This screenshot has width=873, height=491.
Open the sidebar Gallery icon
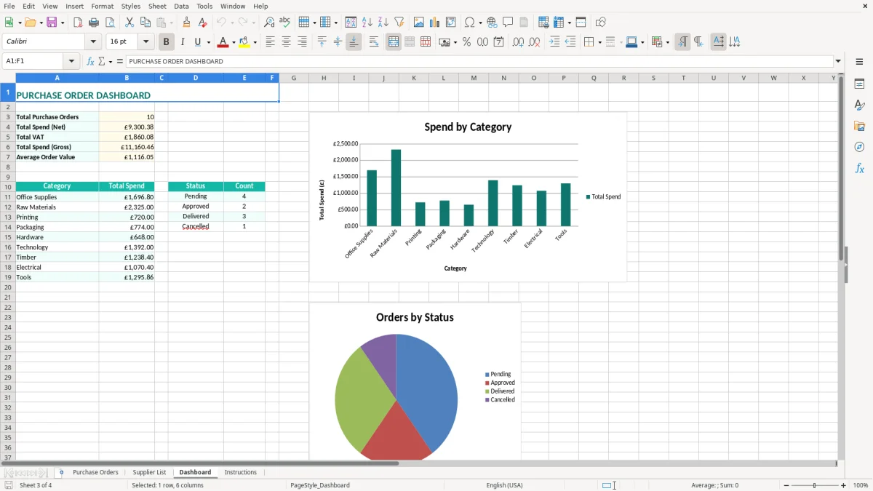(x=859, y=126)
